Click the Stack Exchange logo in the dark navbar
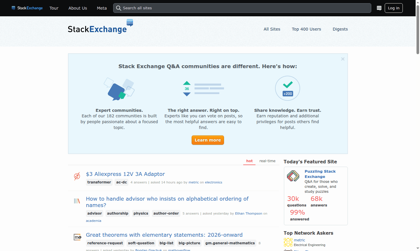Image resolution: width=420 pixels, height=251 pixels. coord(27,8)
